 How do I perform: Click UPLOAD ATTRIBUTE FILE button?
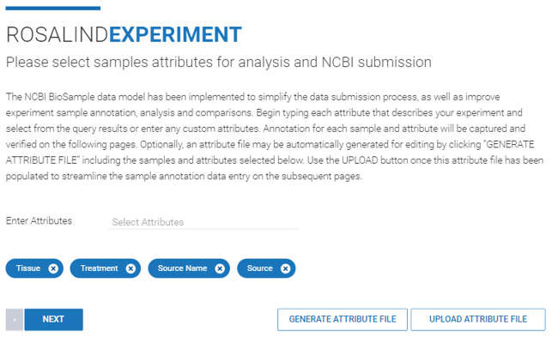[x=478, y=320]
